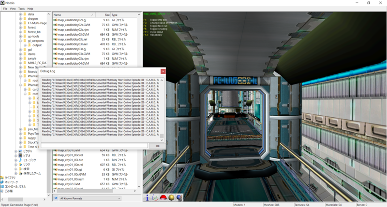This screenshot has height=207, width=387.
Task: Select file map_city01_00s.njm
Action: tap(71, 179)
